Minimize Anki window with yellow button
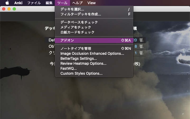The width and height of the screenshot is (190, 119). pyautogui.click(x=9, y=9)
